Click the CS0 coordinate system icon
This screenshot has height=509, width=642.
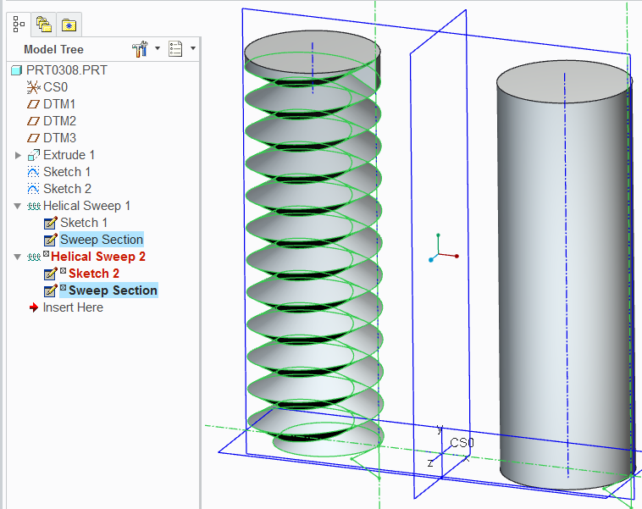pos(34,87)
